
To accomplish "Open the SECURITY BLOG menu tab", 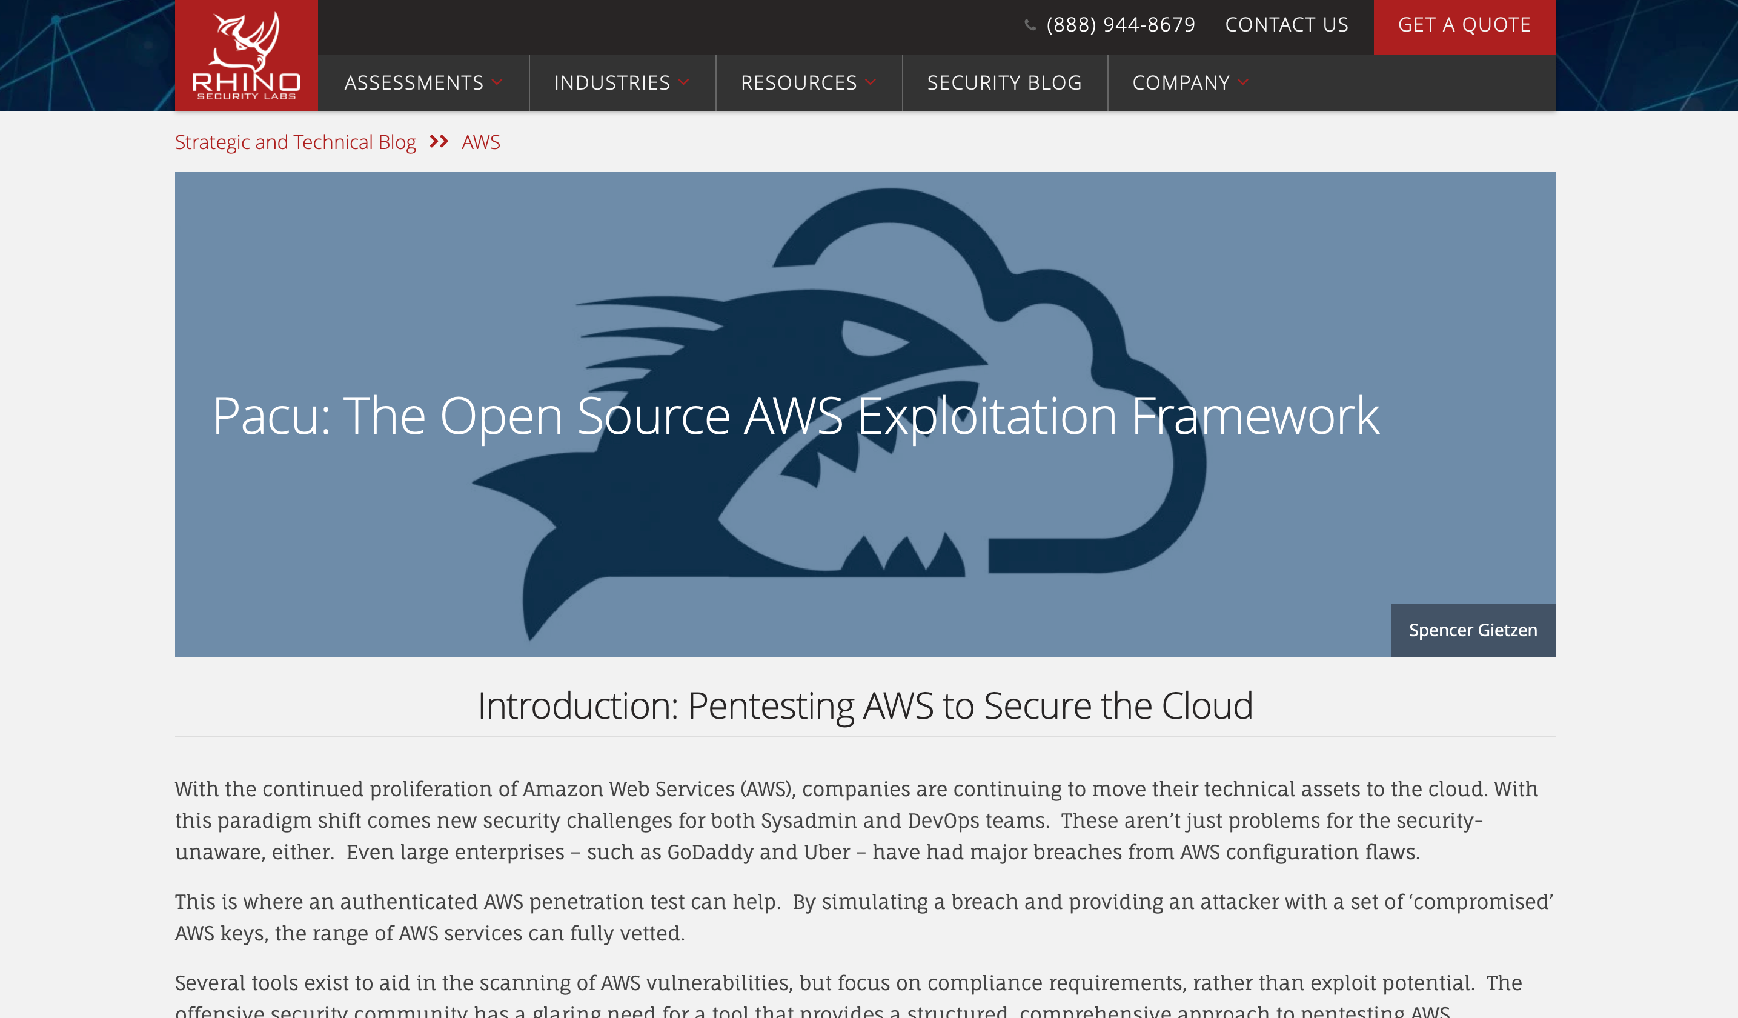I will pyautogui.click(x=1005, y=82).
